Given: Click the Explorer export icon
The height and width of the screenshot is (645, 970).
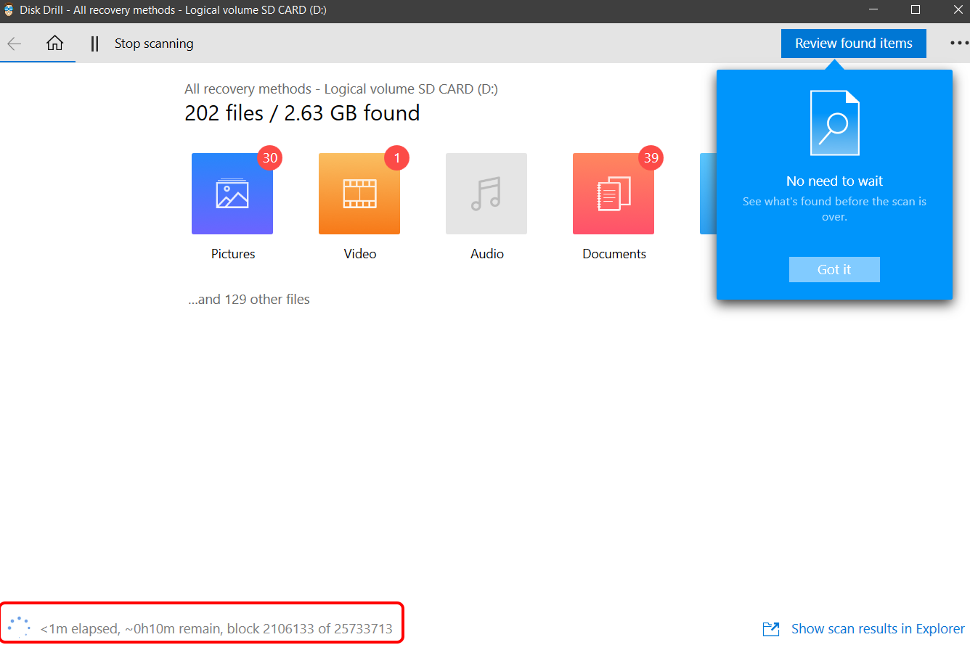Looking at the screenshot, I should click(771, 629).
